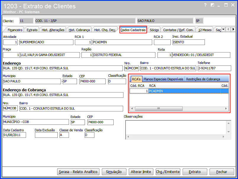Click the help question mark icon

coord(205,5)
